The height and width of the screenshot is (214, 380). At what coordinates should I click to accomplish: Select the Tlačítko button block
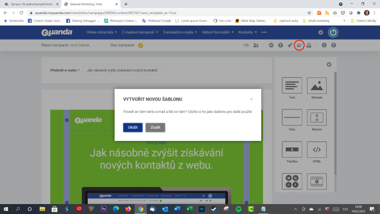[x=292, y=149]
